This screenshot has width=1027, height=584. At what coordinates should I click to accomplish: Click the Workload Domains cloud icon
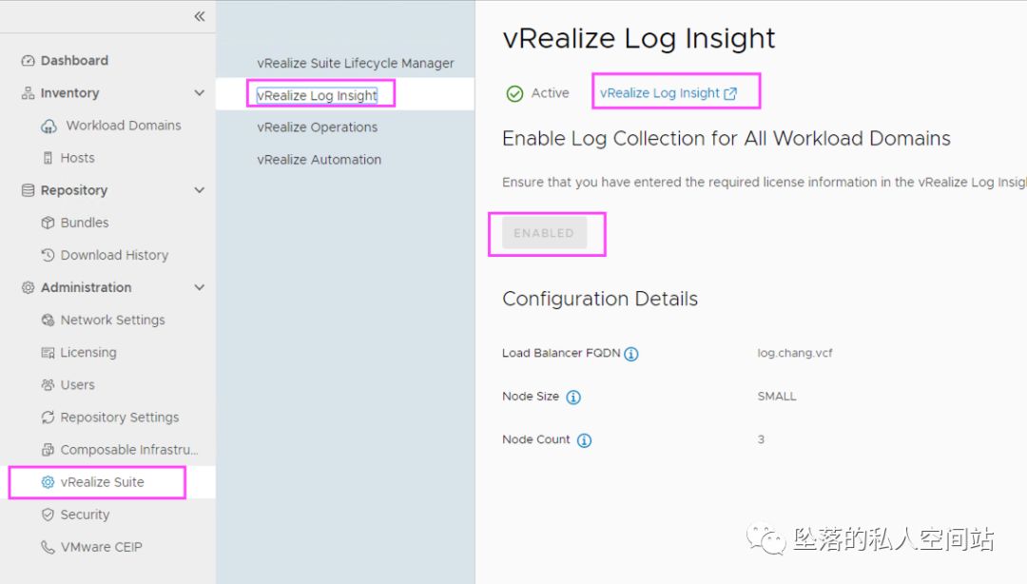click(48, 126)
